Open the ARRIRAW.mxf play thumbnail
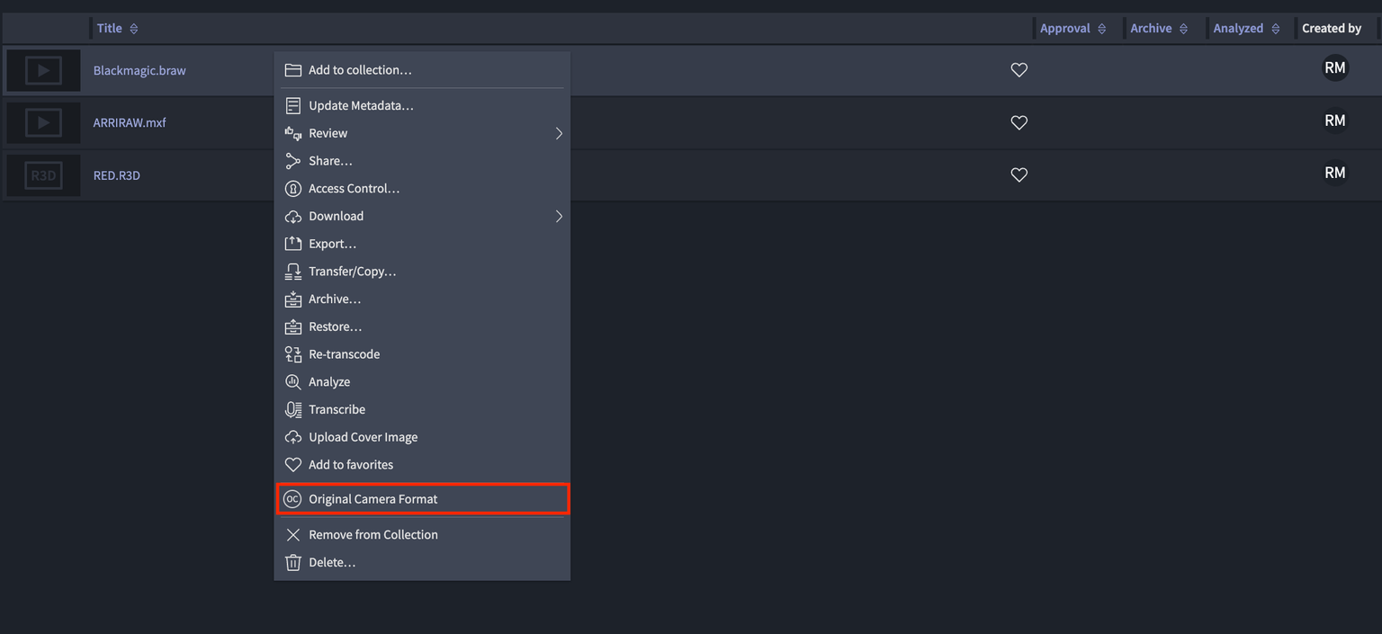 [43, 122]
